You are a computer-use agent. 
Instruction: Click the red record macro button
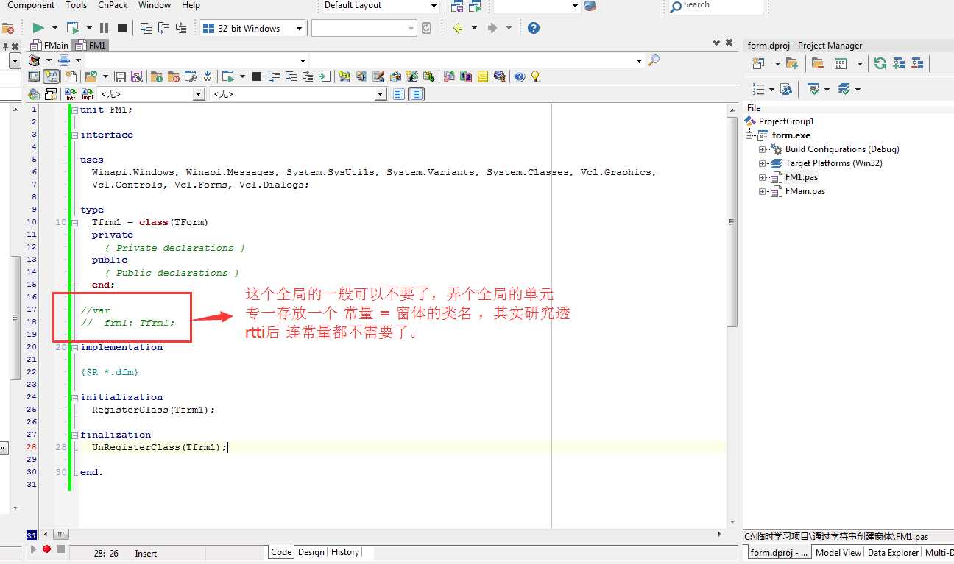[x=46, y=549]
